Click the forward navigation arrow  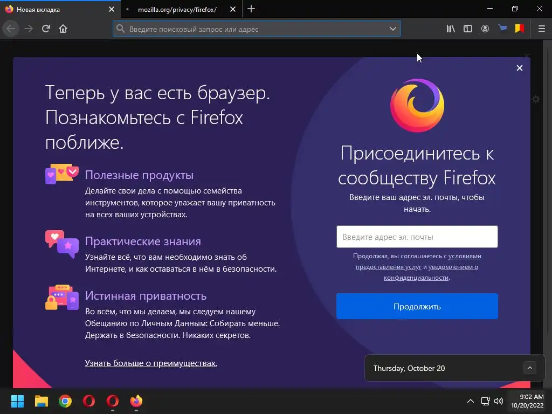coord(29,29)
